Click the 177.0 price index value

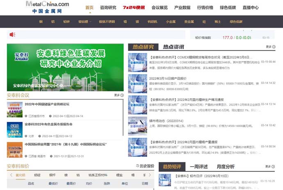[x=227, y=38]
